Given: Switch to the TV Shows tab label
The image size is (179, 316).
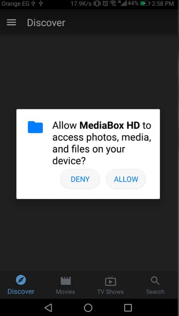Looking at the screenshot, I should (x=110, y=292).
